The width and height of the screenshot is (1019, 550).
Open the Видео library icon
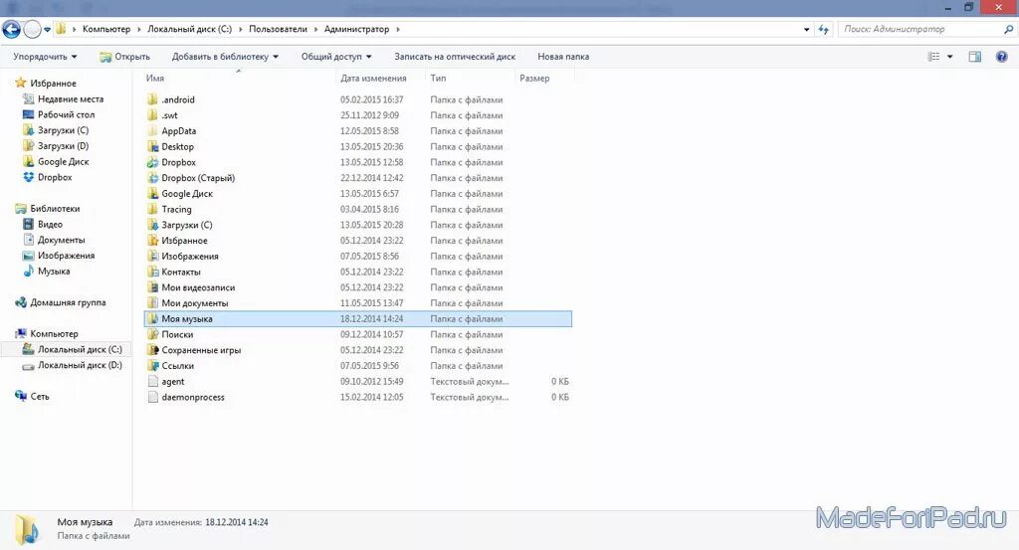pyautogui.click(x=29, y=224)
